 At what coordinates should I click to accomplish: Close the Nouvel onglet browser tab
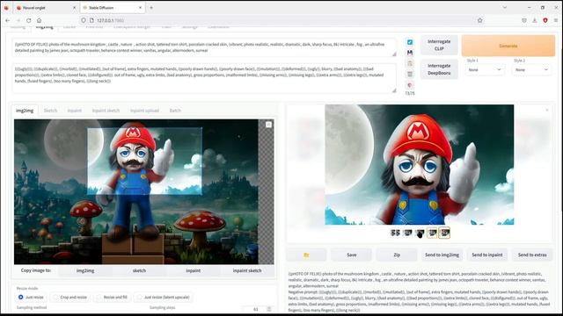tap(74, 8)
